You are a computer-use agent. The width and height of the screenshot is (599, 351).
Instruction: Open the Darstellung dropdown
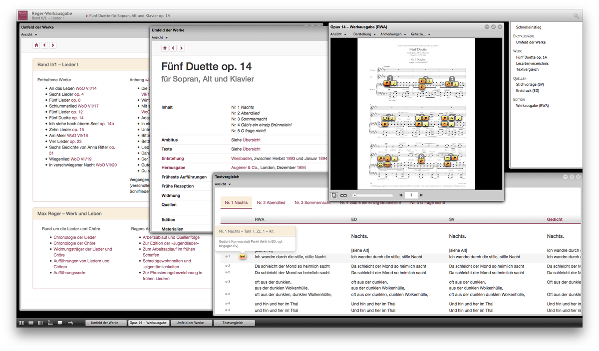364,34
